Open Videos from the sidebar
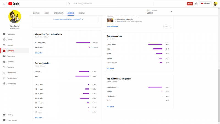 pos(4,40)
